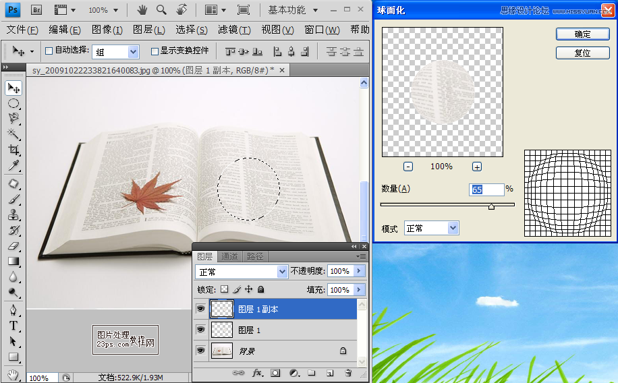Open the 100% zoom level dropdown in application bar
This screenshot has height=383, width=618.
[x=115, y=10]
